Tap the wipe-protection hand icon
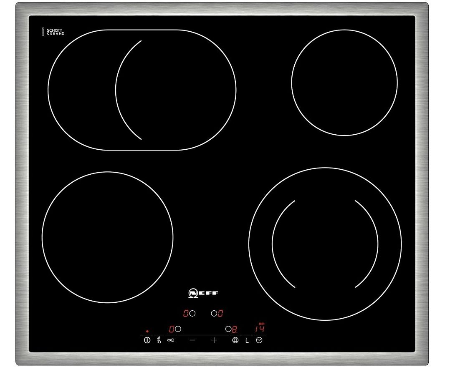The image size is (450, 367). click(x=159, y=340)
